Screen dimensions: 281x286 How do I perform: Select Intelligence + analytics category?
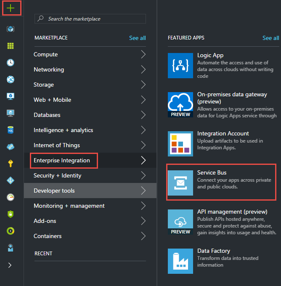coord(90,130)
